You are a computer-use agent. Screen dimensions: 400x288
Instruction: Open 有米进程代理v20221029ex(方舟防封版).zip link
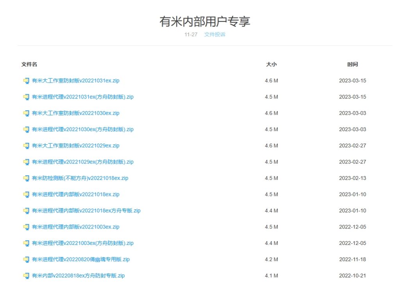pyautogui.click(x=83, y=162)
